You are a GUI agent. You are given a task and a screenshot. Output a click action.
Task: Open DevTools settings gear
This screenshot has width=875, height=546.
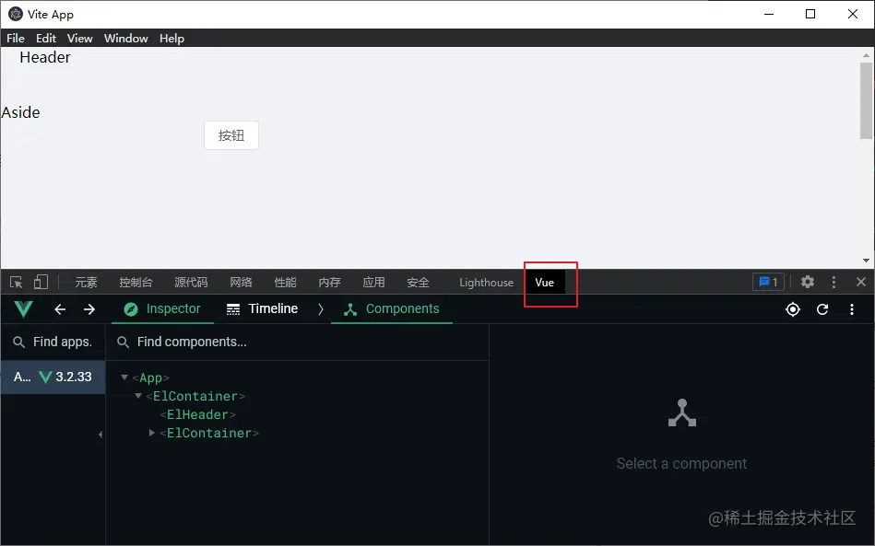(x=808, y=282)
